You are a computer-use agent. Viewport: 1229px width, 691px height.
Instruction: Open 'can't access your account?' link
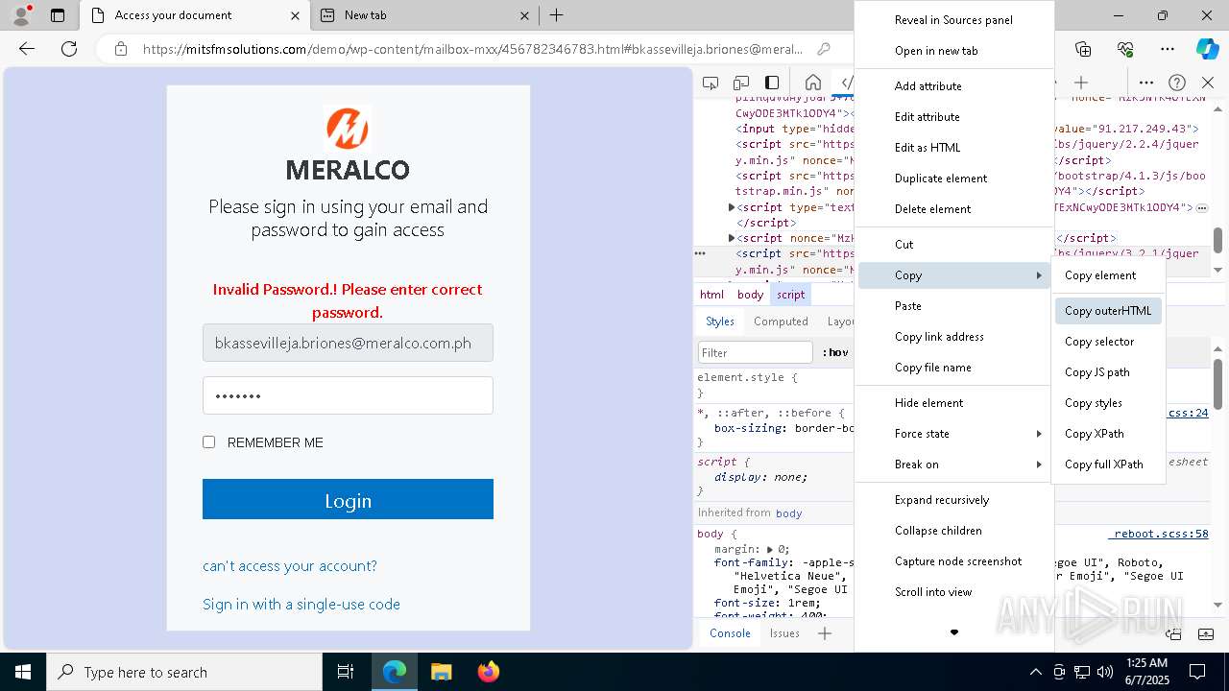pos(290,566)
